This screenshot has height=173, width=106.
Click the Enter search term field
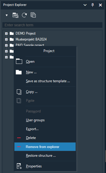tap(52, 25)
